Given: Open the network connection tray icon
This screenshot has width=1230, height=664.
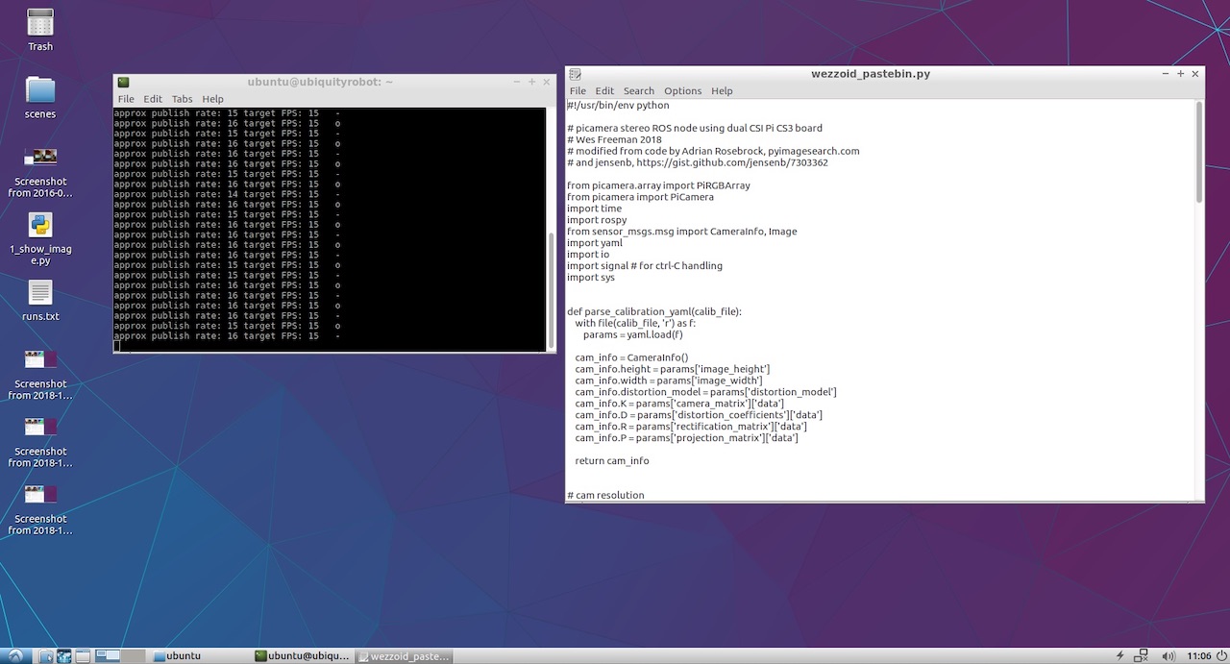Looking at the screenshot, I should click(x=1142, y=656).
